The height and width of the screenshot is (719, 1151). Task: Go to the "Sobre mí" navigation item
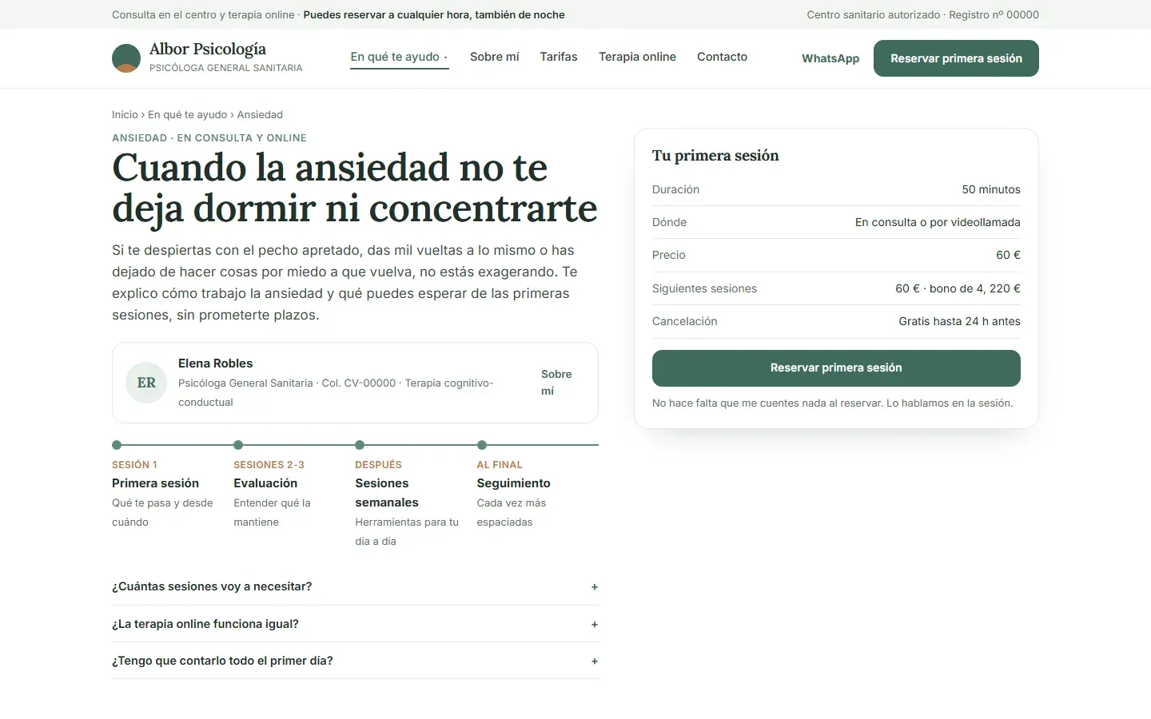point(495,57)
